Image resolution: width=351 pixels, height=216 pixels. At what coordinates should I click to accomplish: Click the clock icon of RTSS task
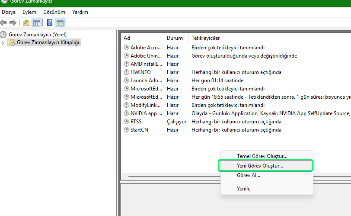(x=127, y=122)
